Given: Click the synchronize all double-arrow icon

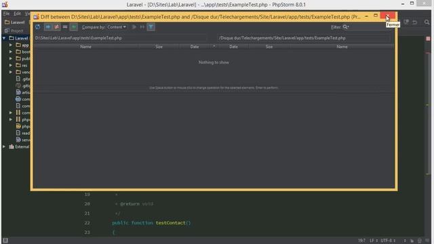Looking at the screenshot, I should pyautogui.click(x=142, y=27).
